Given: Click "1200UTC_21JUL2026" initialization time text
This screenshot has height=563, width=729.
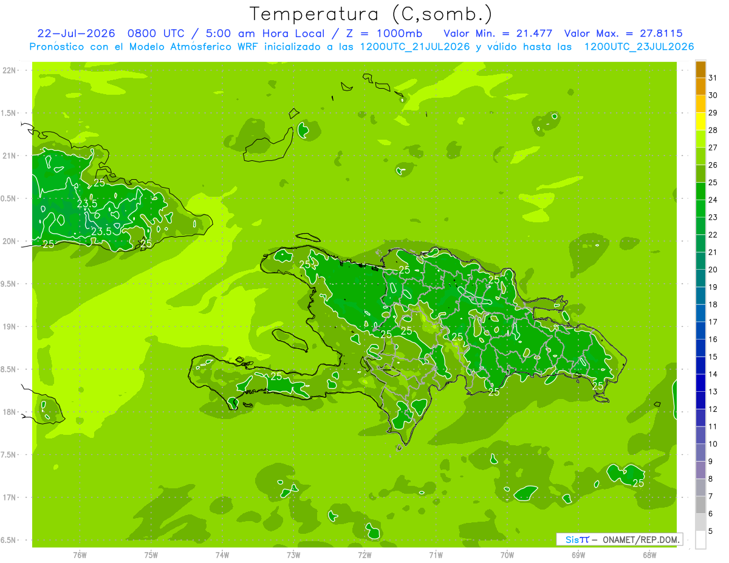Looking at the screenshot, I should pyautogui.click(x=415, y=46).
